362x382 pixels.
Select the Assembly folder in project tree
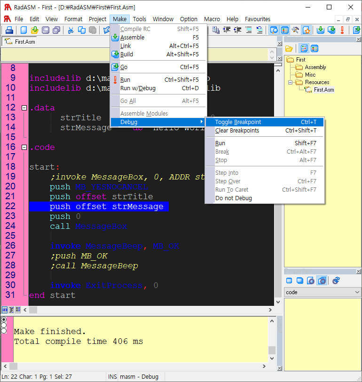315,67
